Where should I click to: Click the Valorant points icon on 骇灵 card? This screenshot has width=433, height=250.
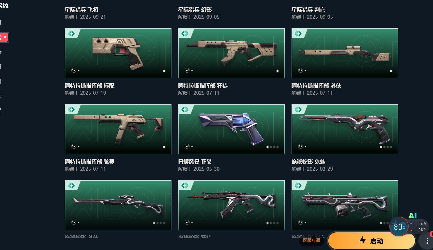[74, 146]
